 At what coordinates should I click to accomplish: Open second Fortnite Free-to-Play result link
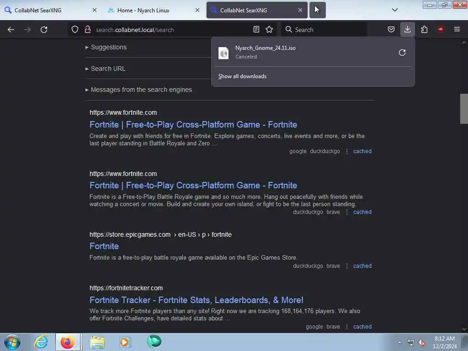(193, 186)
